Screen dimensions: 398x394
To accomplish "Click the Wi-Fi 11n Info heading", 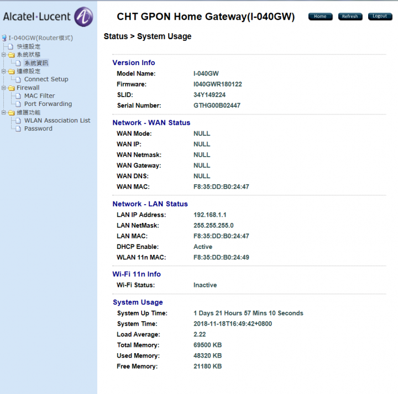I will [137, 274].
